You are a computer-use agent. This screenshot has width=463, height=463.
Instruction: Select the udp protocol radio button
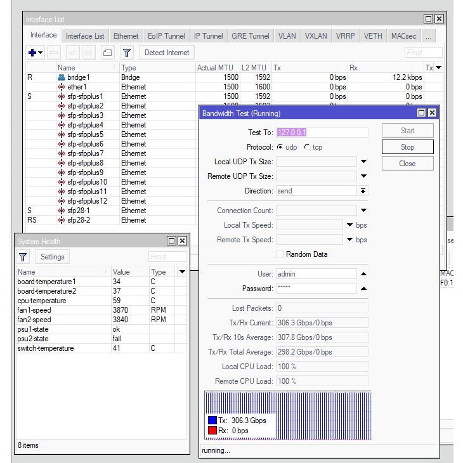click(280, 147)
